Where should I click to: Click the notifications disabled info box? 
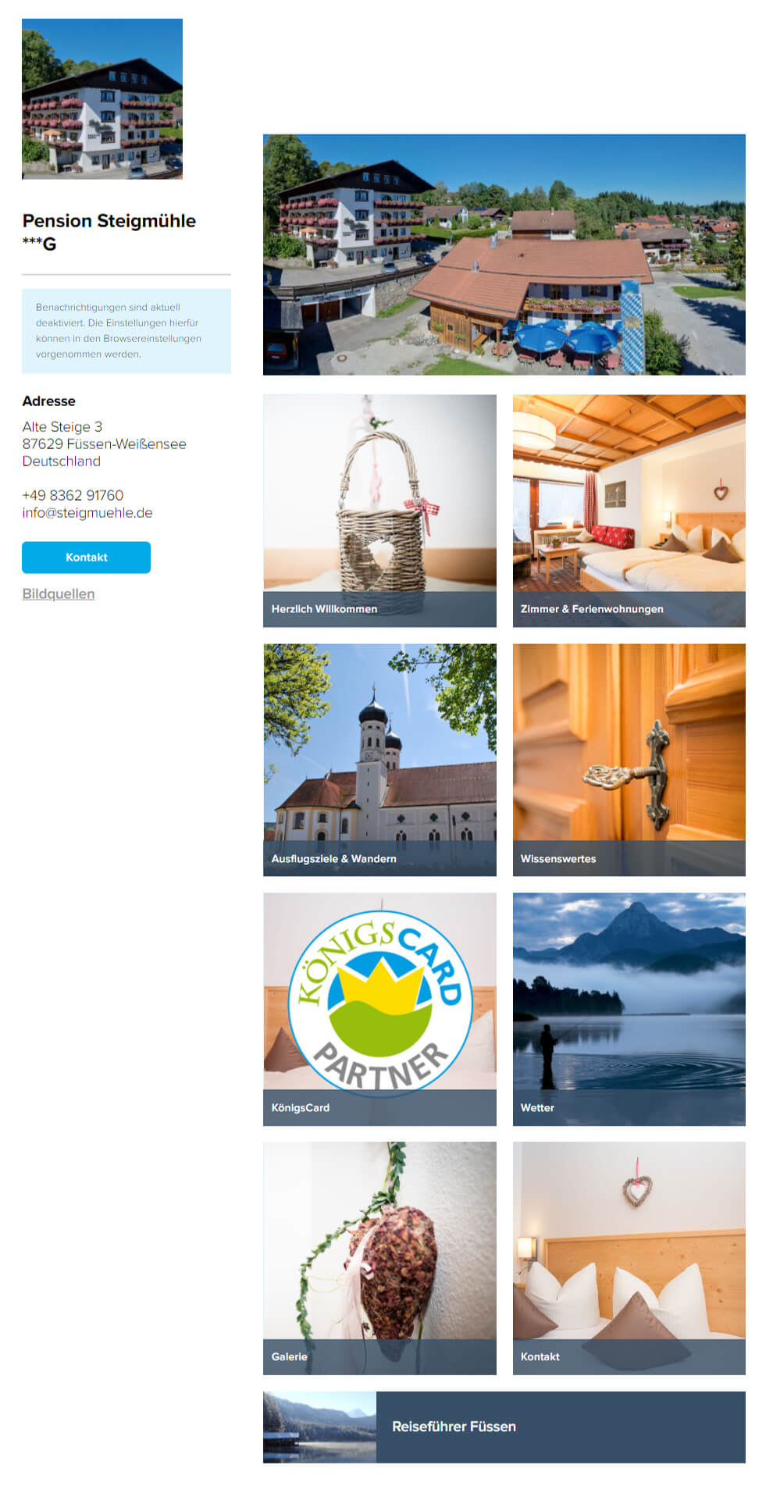[x=126, y=331]
